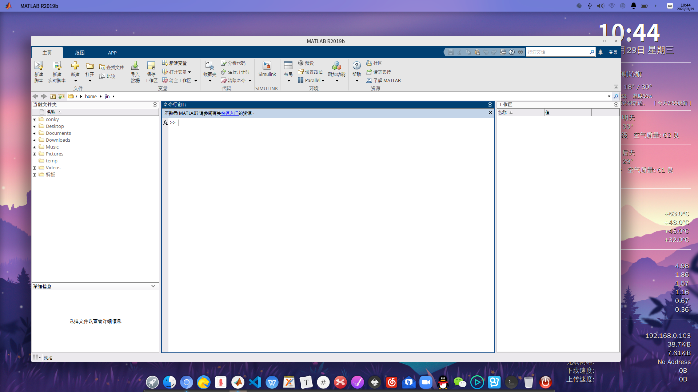Select the Music folder
This screenshot has width=698, height=392.
click(x=52, y=147)
